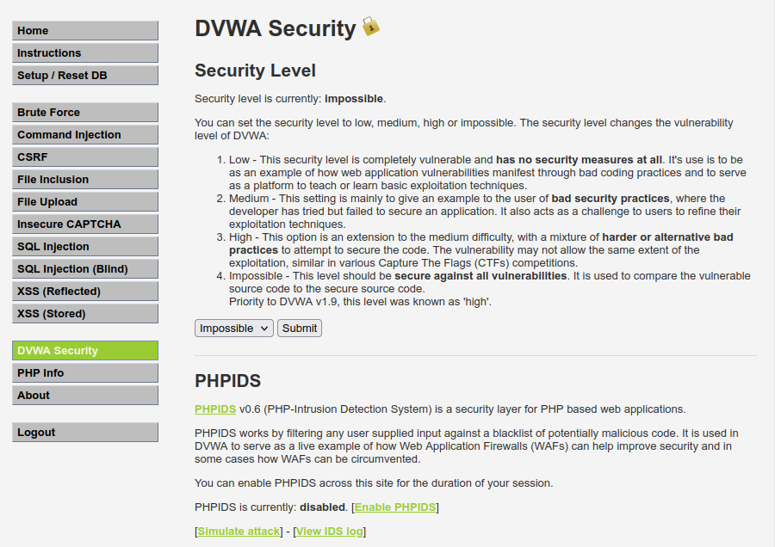Open SQL Injection (Blind) page
The width and height of the screenshot is (775, 547).
click(x=85, y=269)
